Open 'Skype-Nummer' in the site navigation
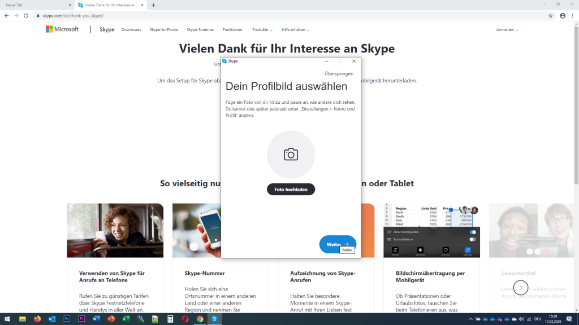579x325 pixels. point(200,29)
